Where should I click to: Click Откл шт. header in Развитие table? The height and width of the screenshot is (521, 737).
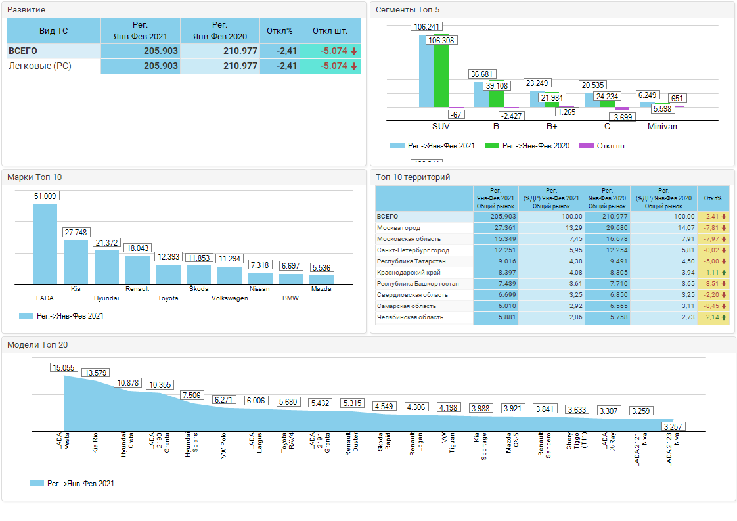330,31
